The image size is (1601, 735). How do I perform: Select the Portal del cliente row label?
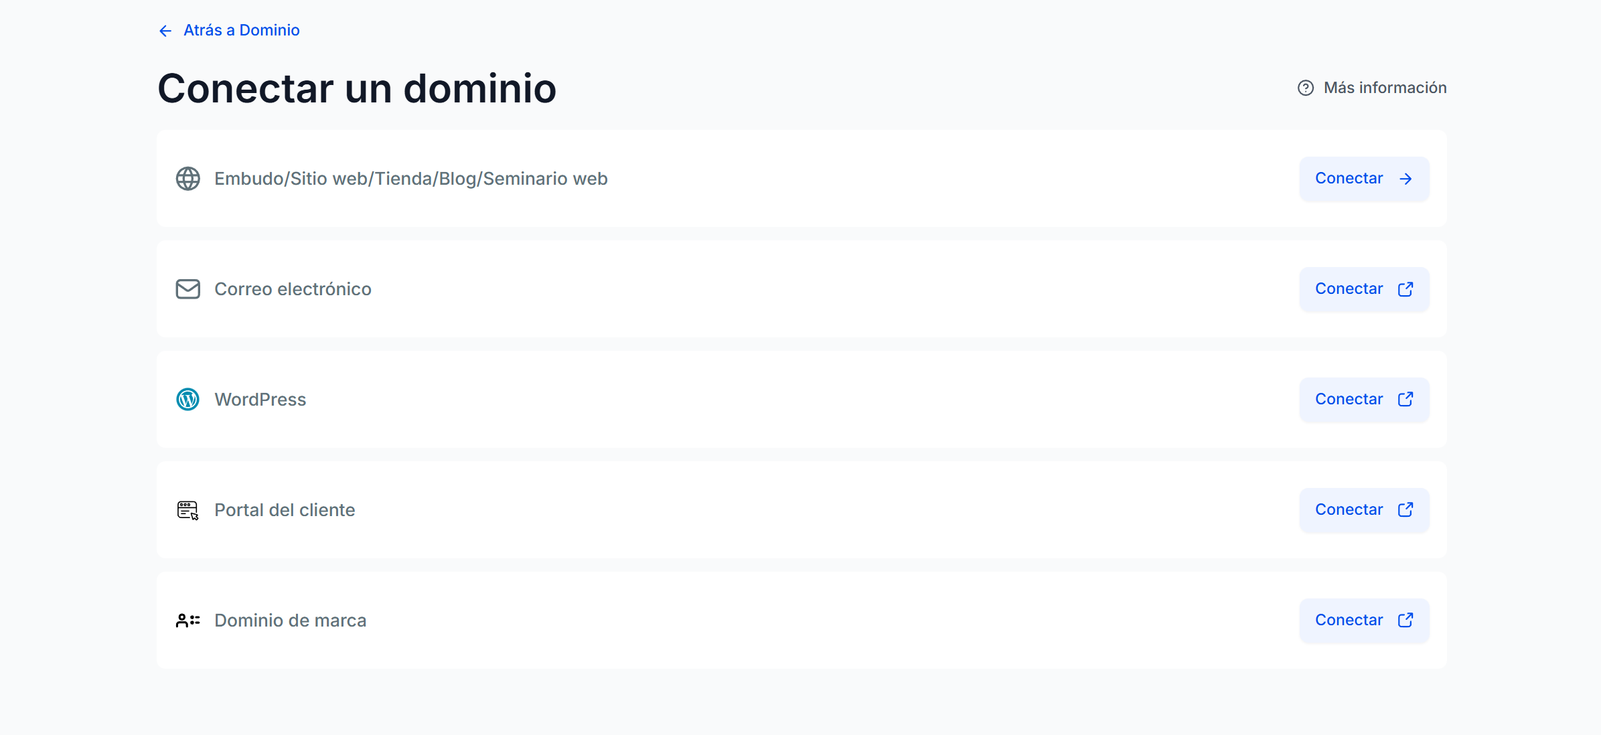pyautogui.click(x=285, y=510)
